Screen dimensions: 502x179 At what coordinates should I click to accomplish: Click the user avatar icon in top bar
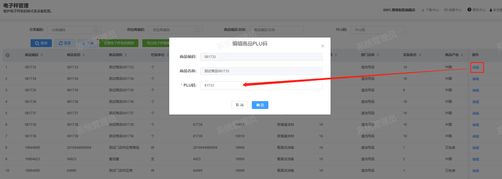click(491, 10)
